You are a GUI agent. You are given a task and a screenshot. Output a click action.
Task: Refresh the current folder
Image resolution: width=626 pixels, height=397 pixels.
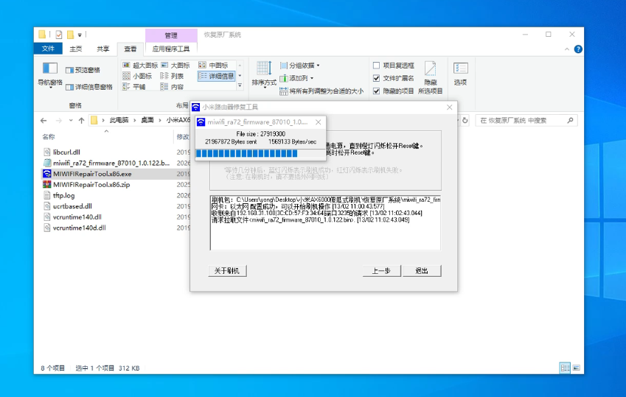(x=465, y=121)
